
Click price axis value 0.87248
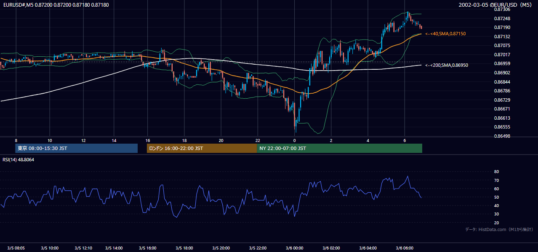click(x=502, y=18)
